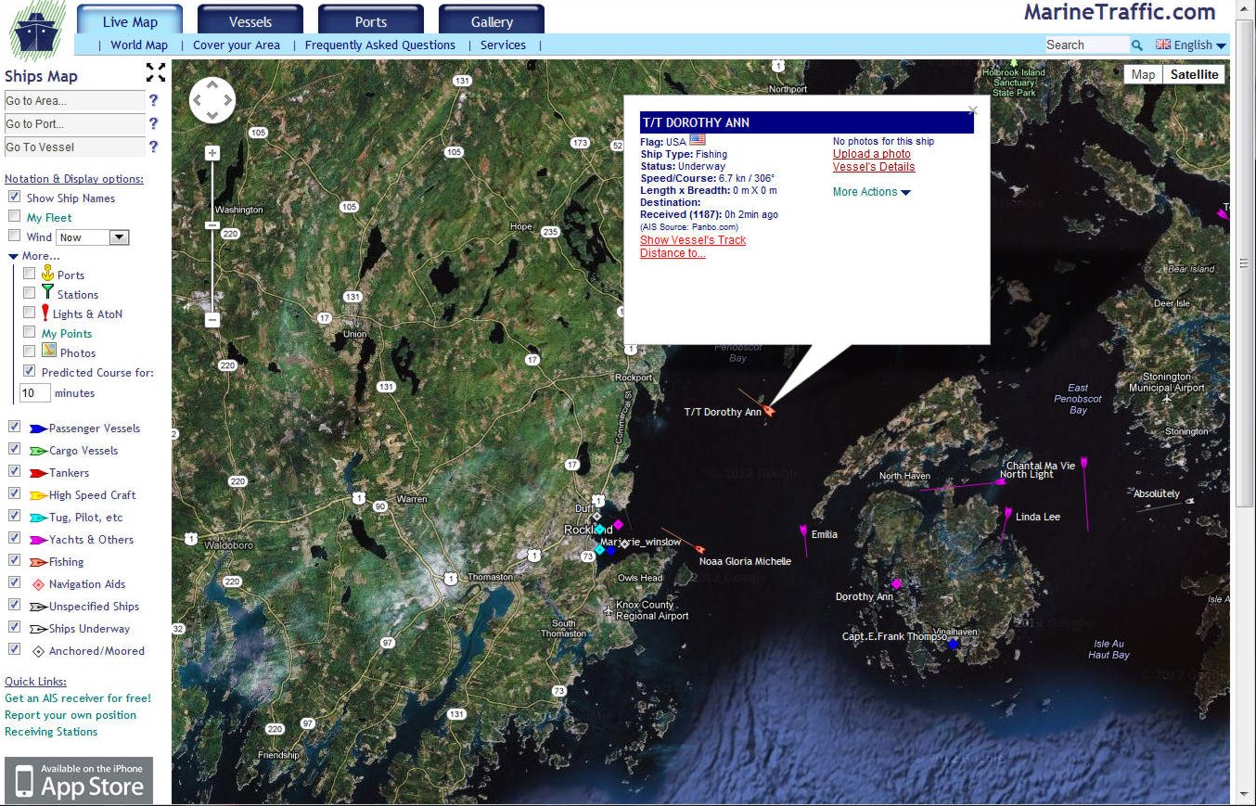Click the App Store download badge
The image size is (1256, 806).
tap(79, 780)
